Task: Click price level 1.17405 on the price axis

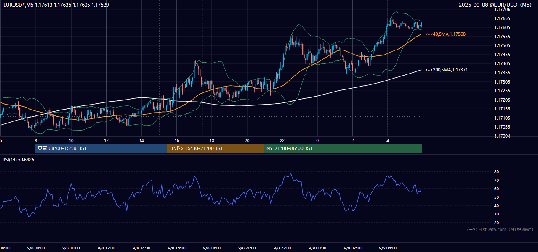Action: tap(502, 63)
